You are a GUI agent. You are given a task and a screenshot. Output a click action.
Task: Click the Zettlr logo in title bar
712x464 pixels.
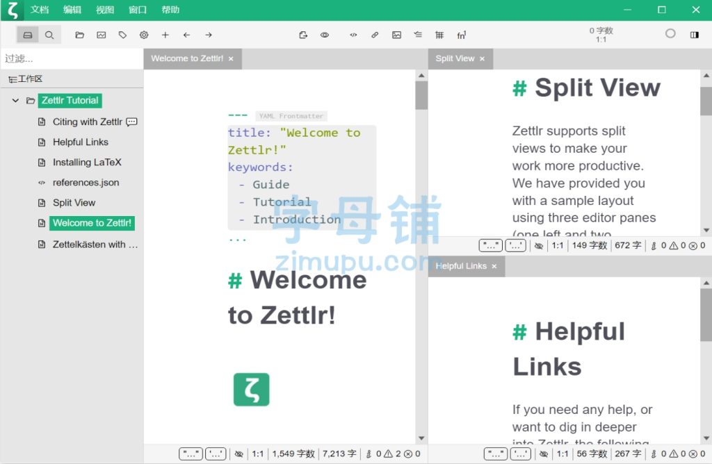pyautogui.click(x=13, y=10)
